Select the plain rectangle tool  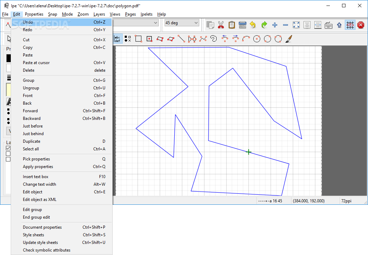[x=139, y=39]
